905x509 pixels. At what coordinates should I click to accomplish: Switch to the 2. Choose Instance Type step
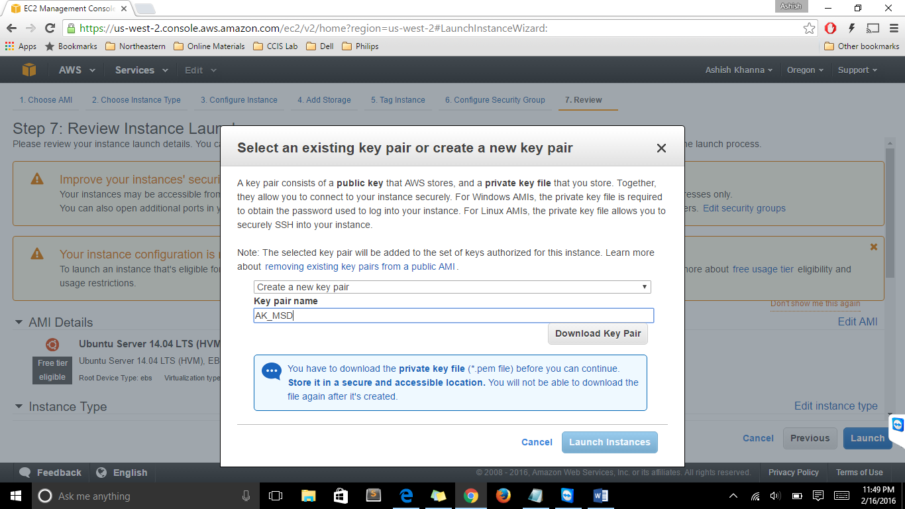(136, 100)
